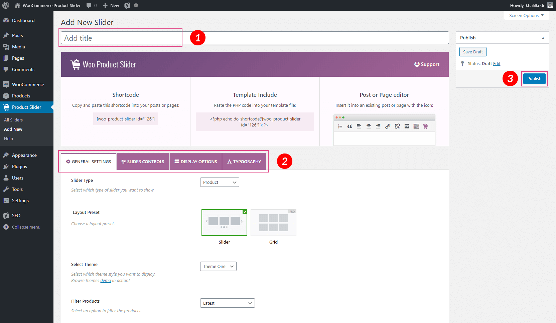Click the Media icon in sidebar
556x323 pixels.
(x=6, y=47)
